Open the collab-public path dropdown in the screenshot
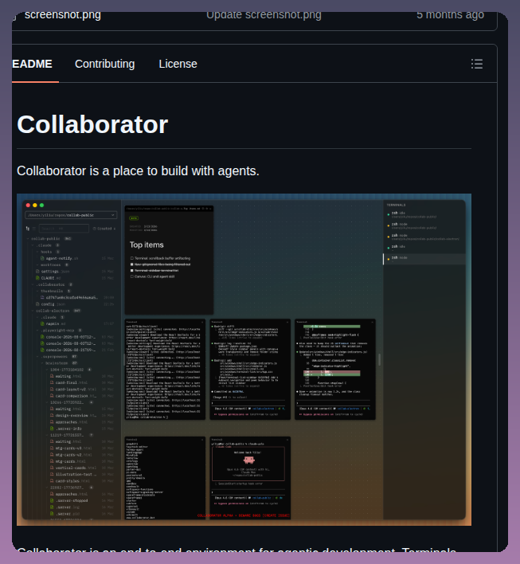 click(71, 215)
